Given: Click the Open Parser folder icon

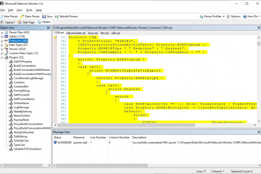Looking at the screenshot, I should tap(22, 16).
